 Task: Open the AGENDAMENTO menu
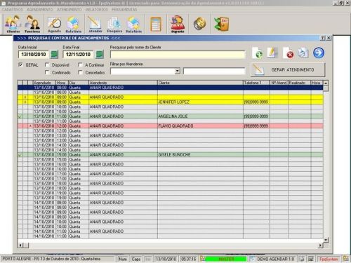click(x=40, y=10)
